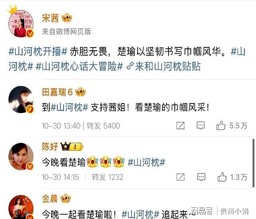The height and width of the screenshot is (219, 256).
Task: Click the username 金晨
Action: (x=50, y=199)
